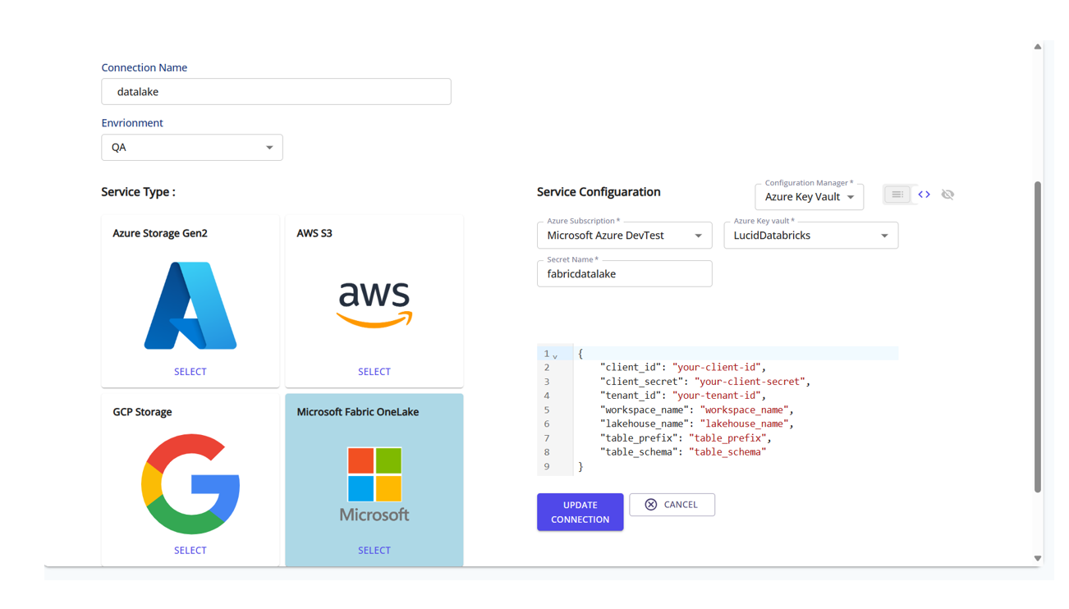Image resolution: width=1069 pixels, height=609 pixels.
Task: Click the "tenant_id" key in editor
Action: (631, 396)
